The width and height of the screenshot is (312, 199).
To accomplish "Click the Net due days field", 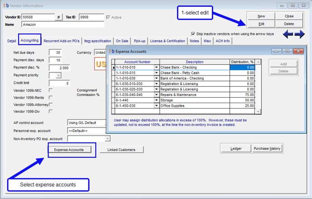I will 55,52.
